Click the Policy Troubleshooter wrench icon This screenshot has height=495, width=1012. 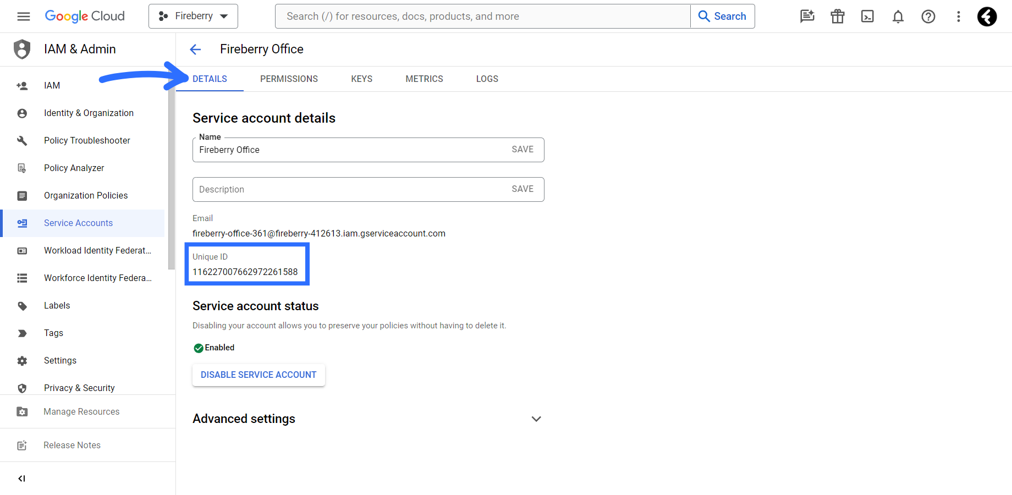coord(22,141)
